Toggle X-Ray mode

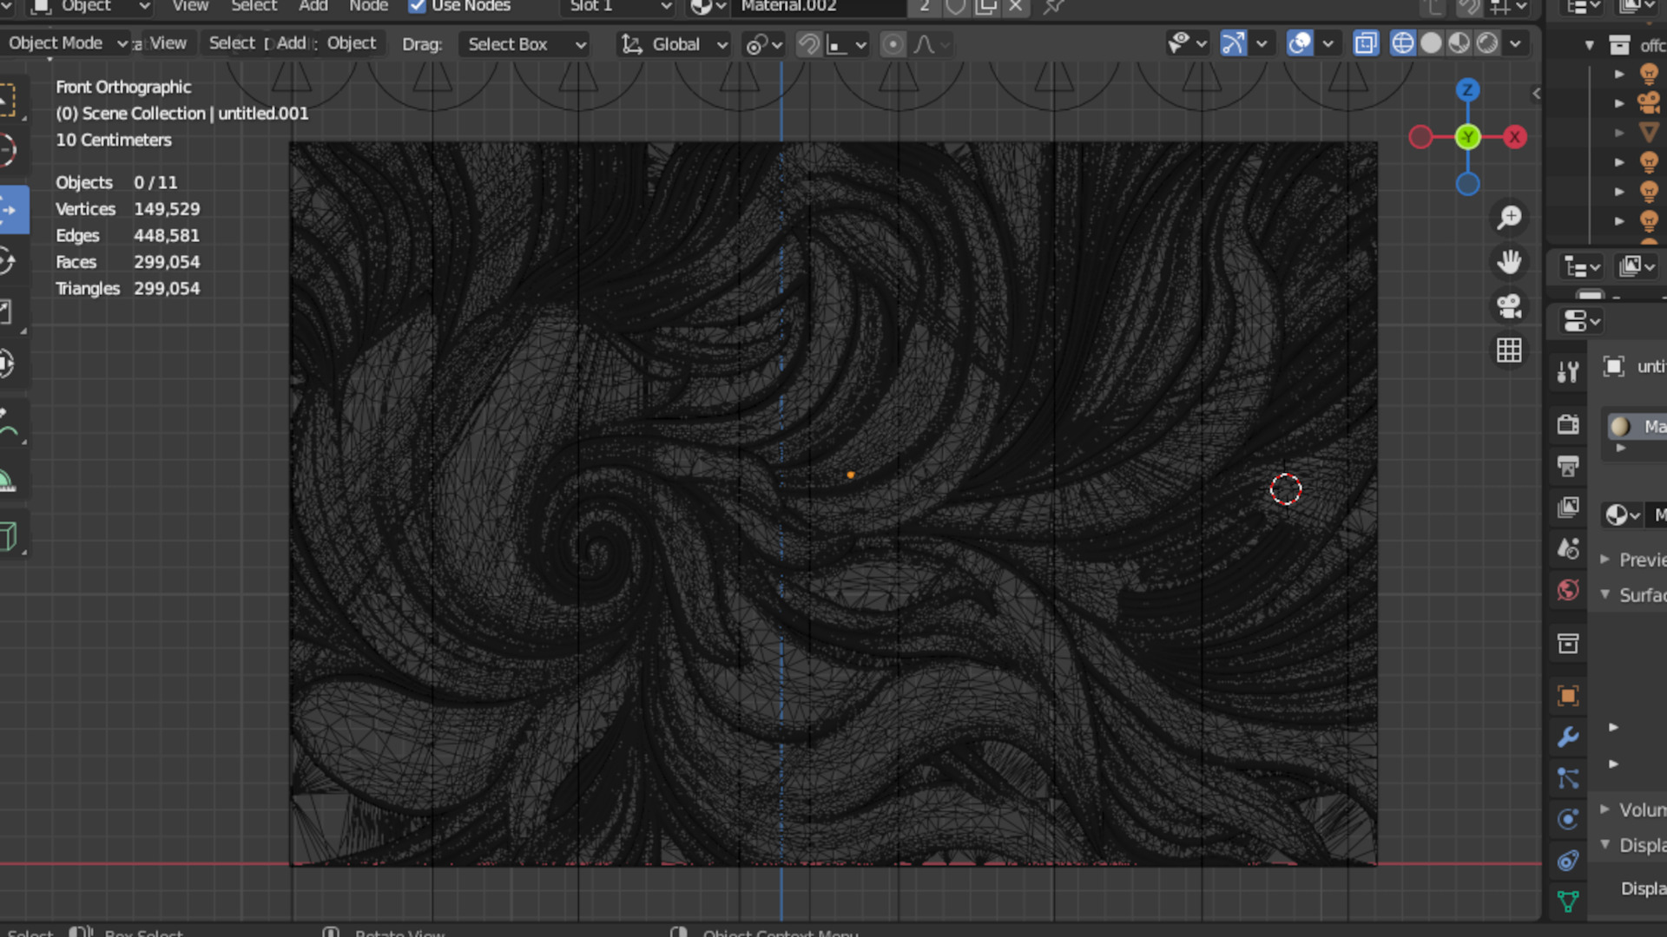pyautogui.click(x=1366, y=43)
